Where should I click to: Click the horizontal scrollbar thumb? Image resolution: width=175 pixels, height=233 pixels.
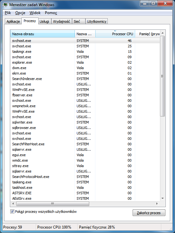point(53,204)
